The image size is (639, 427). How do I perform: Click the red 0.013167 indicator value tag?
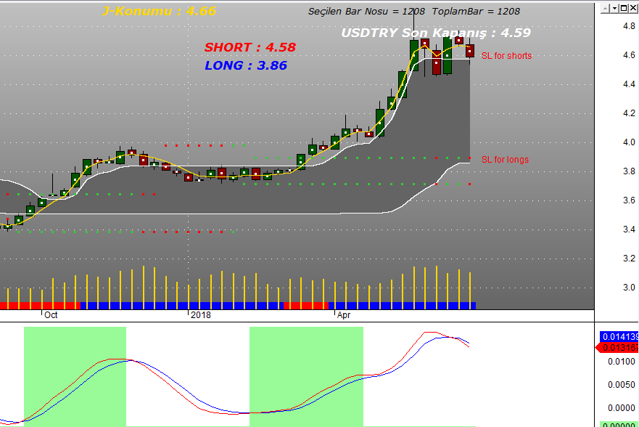click(617, 347)
